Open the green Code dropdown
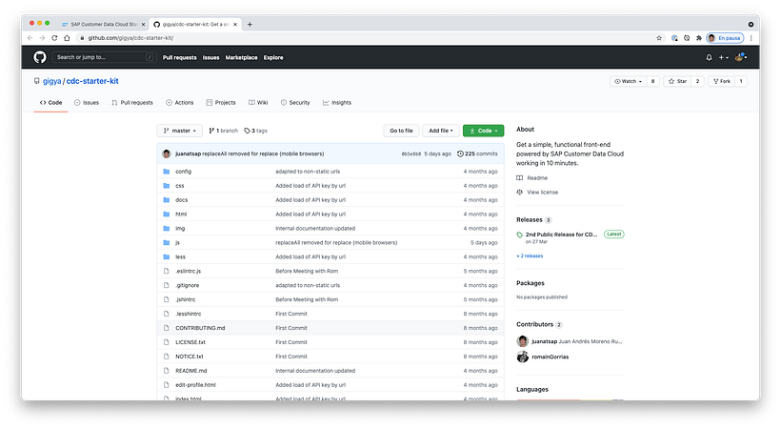Screen dimensions: 781x429 pos(483,131)
